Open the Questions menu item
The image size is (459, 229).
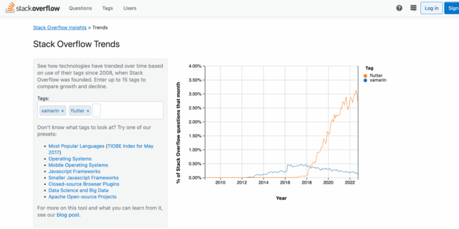click(80, 8)
